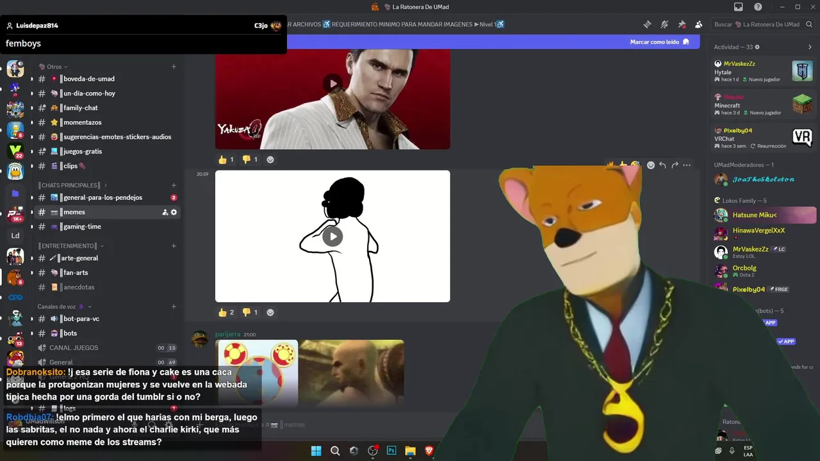Open un-dia-como-hoy channel

(106, 93)
